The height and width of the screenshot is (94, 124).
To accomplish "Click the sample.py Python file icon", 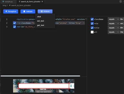I will 3,2.
